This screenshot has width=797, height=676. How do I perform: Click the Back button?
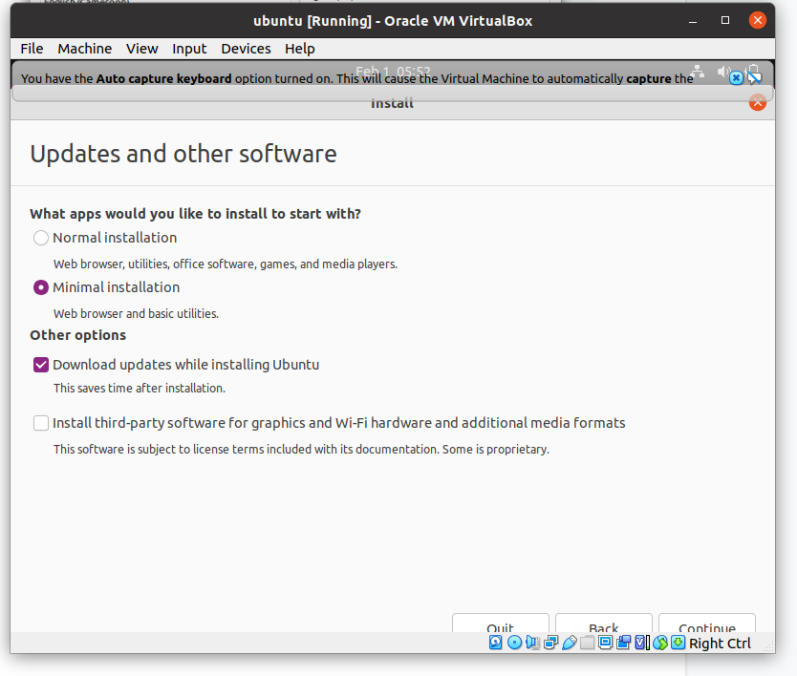(x=603, y=623)
